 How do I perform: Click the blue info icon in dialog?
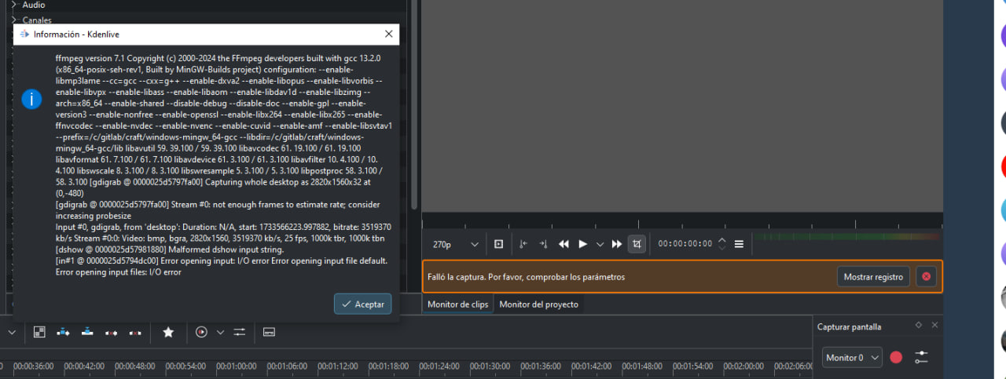[x=31, y=100]
